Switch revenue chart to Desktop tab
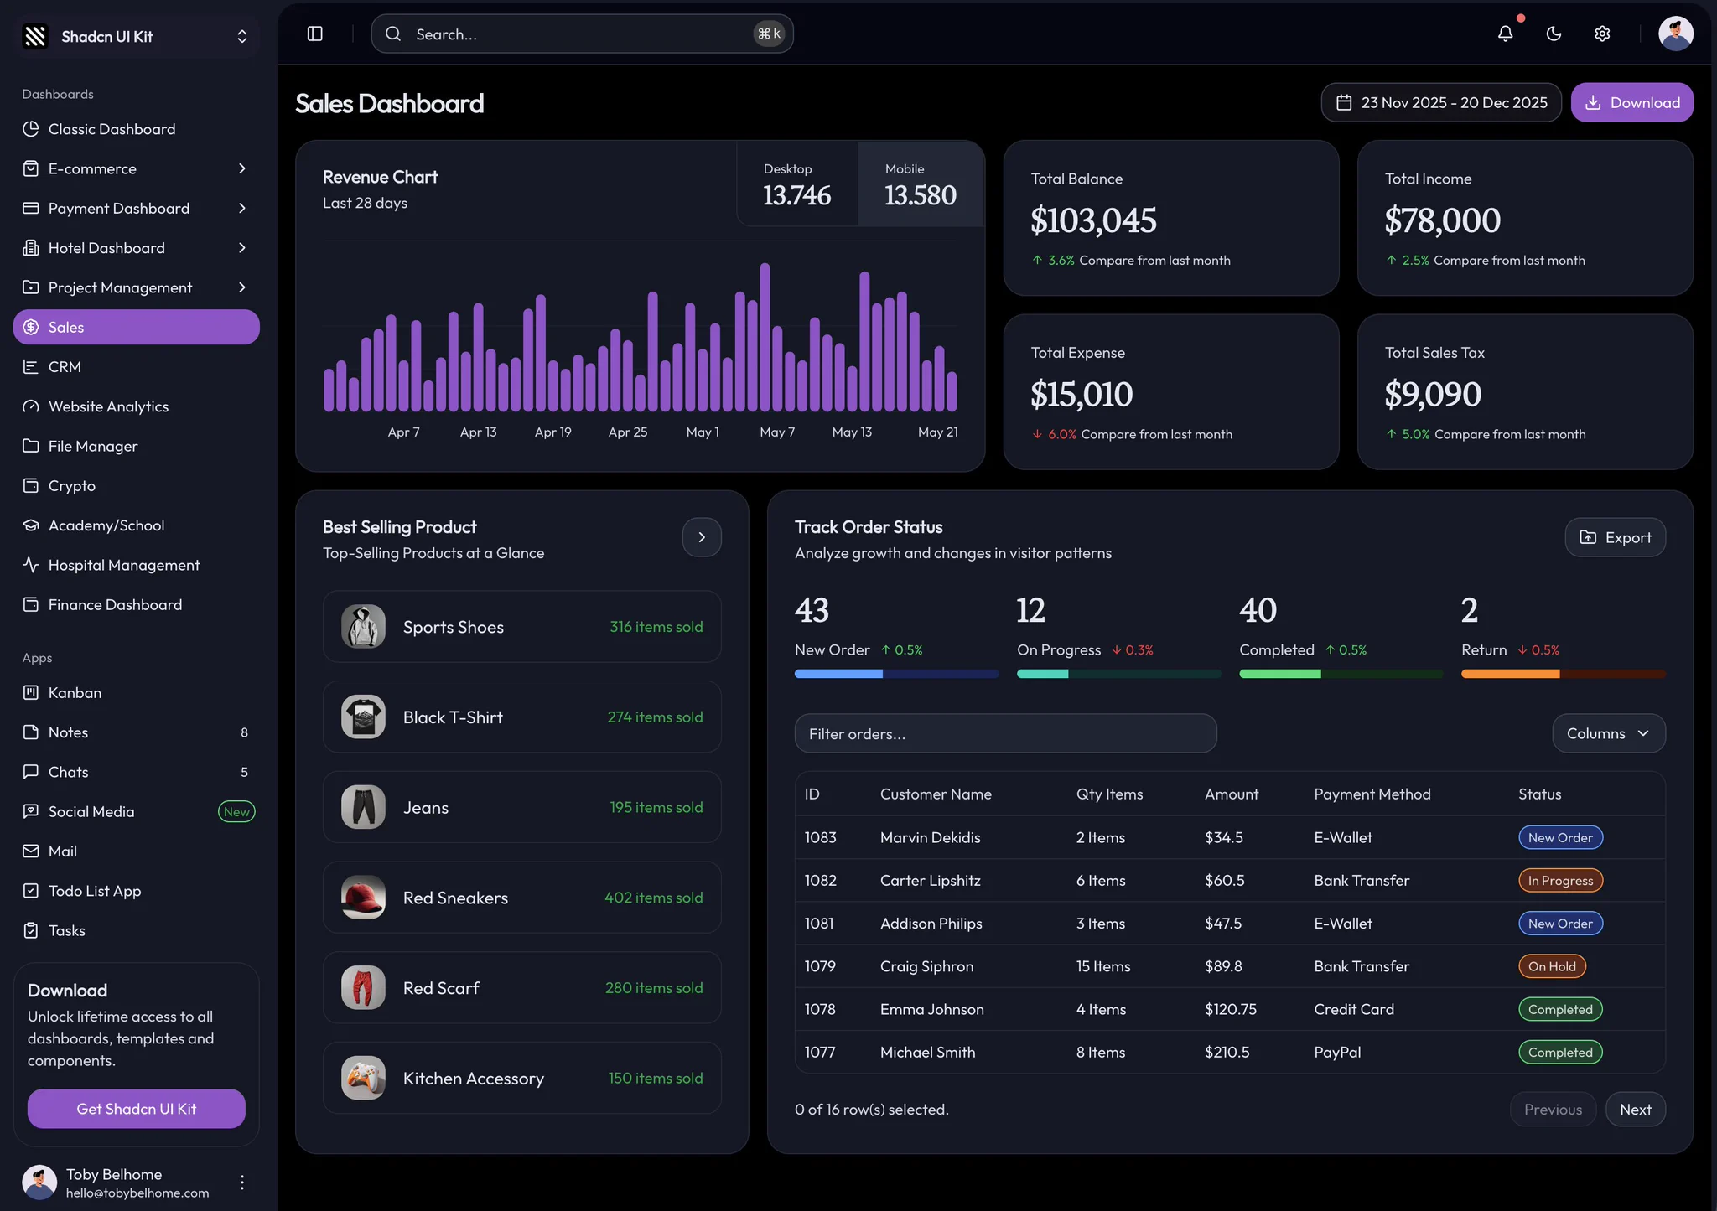Screen dimensions: 1717x1211 [x=797, y=184]
